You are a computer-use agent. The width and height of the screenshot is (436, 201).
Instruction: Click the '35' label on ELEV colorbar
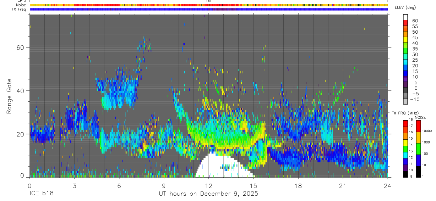[415, 49]
